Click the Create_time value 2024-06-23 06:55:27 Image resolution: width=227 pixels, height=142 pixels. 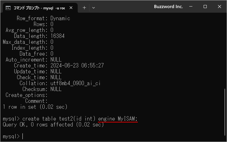click(77, 66)
